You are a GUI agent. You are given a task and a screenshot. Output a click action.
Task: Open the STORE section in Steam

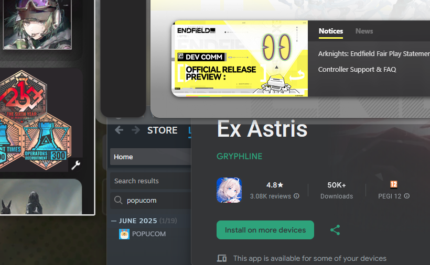162,130
